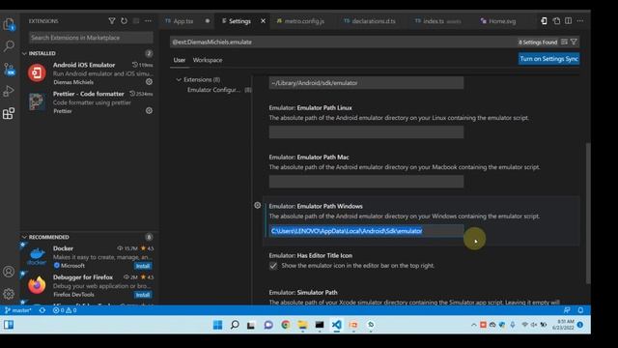618x348 pixels.
Task: Install the Docker extension
Action: [143, 266]
